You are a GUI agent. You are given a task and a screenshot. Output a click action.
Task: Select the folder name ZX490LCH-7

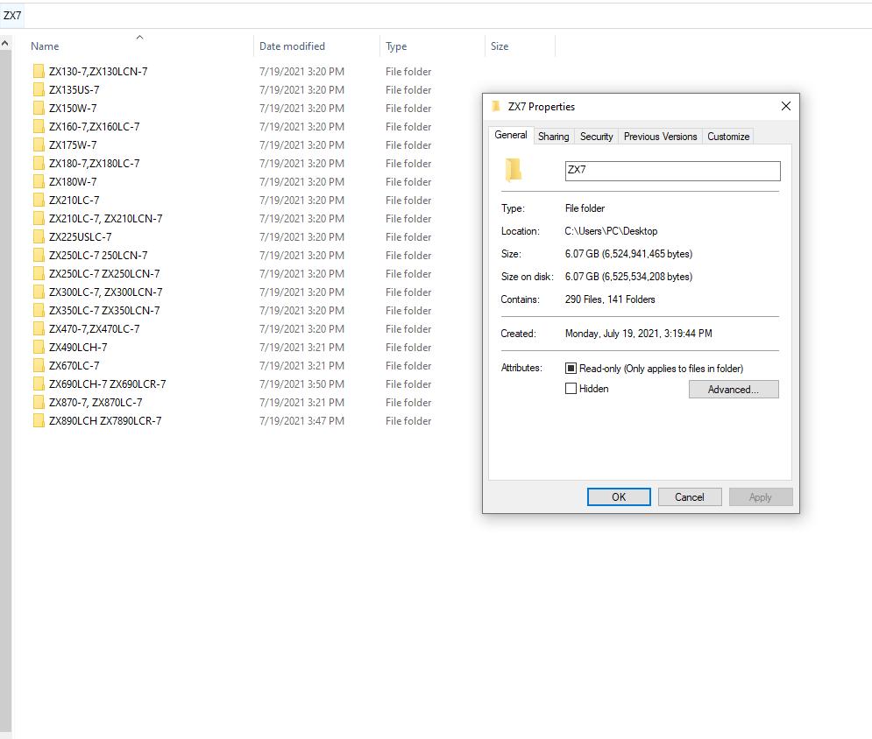[78, 347]
